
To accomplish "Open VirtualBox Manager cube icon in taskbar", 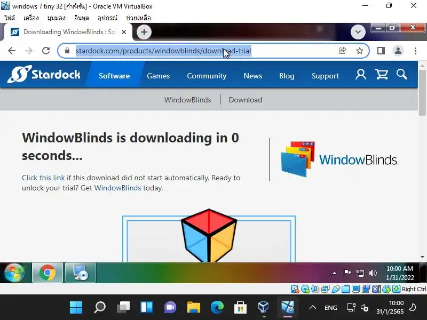I will click(x=264, y=308).
